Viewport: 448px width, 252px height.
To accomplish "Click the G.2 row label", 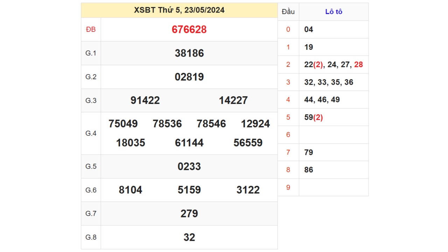I will point(91,77).
